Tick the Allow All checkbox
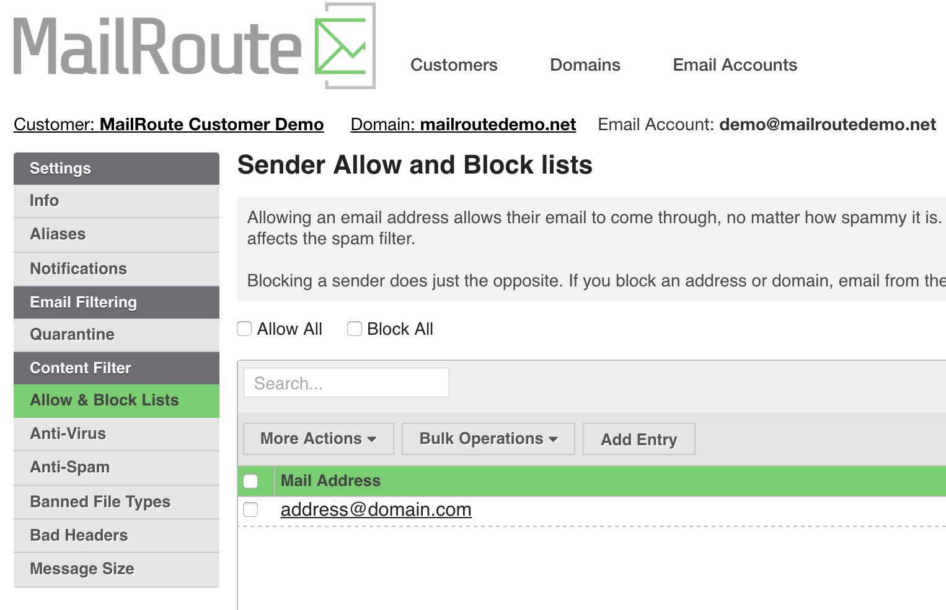This screenshot has width=946, height=610. pos(244,329)
